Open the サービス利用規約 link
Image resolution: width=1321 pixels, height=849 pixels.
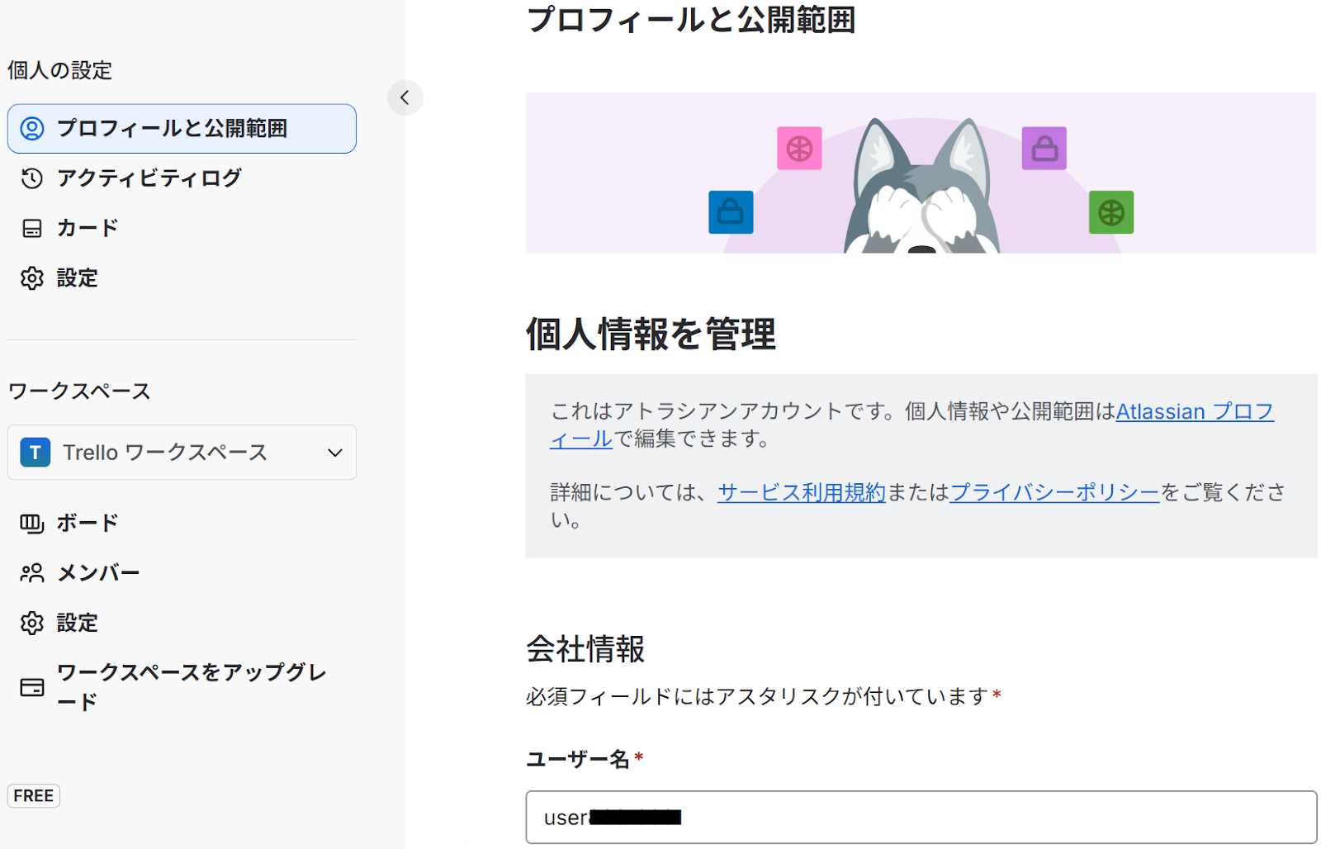pyautogui.click(x=801, y=493)
